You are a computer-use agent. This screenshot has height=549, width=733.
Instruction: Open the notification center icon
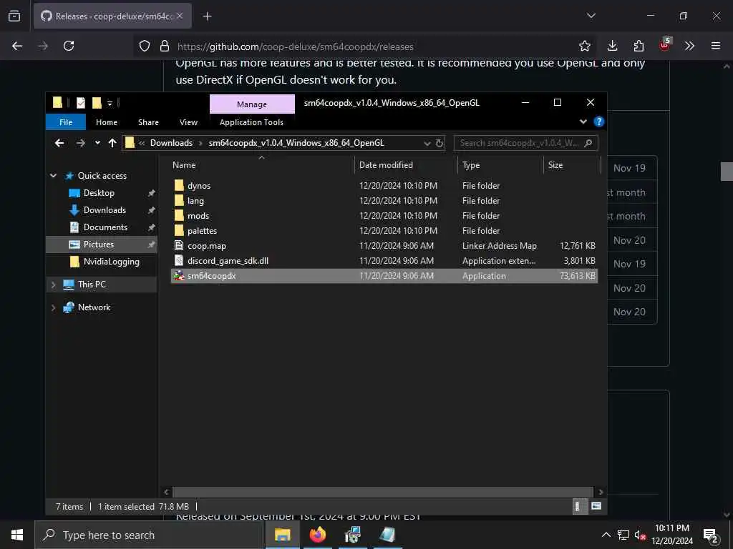pos(711,535)
